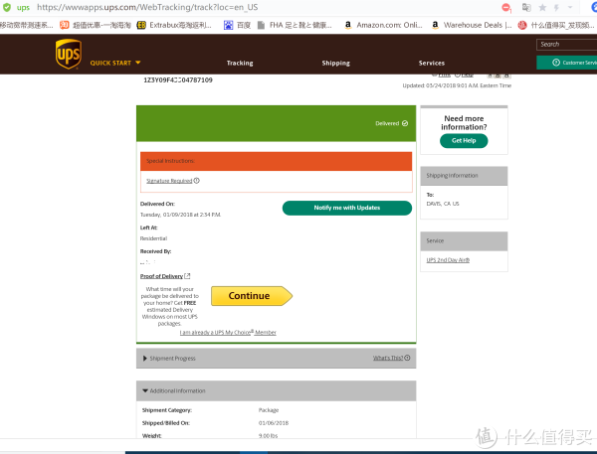Click the UPS shield logo
Viewport: 597px width, 454px height.
coord(68,52)
